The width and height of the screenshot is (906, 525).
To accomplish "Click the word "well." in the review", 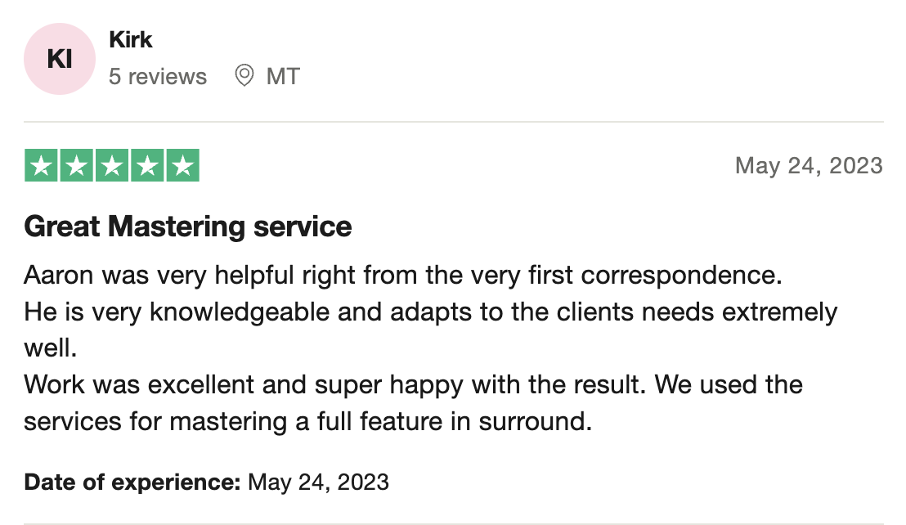I will [x=50, y=348].
